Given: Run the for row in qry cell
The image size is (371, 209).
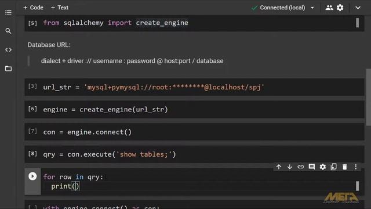Looking at the screenshot, I should 32,176.
